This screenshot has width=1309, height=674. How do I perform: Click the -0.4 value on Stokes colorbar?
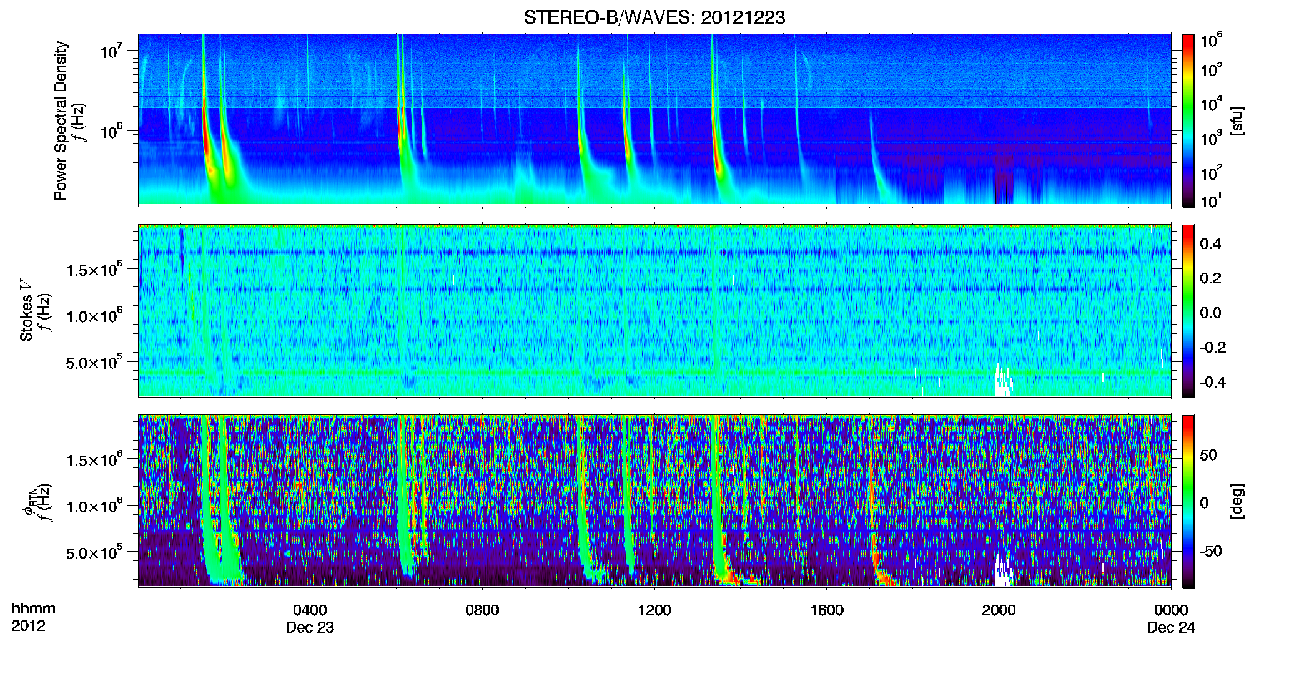(x=1212, y=382)
